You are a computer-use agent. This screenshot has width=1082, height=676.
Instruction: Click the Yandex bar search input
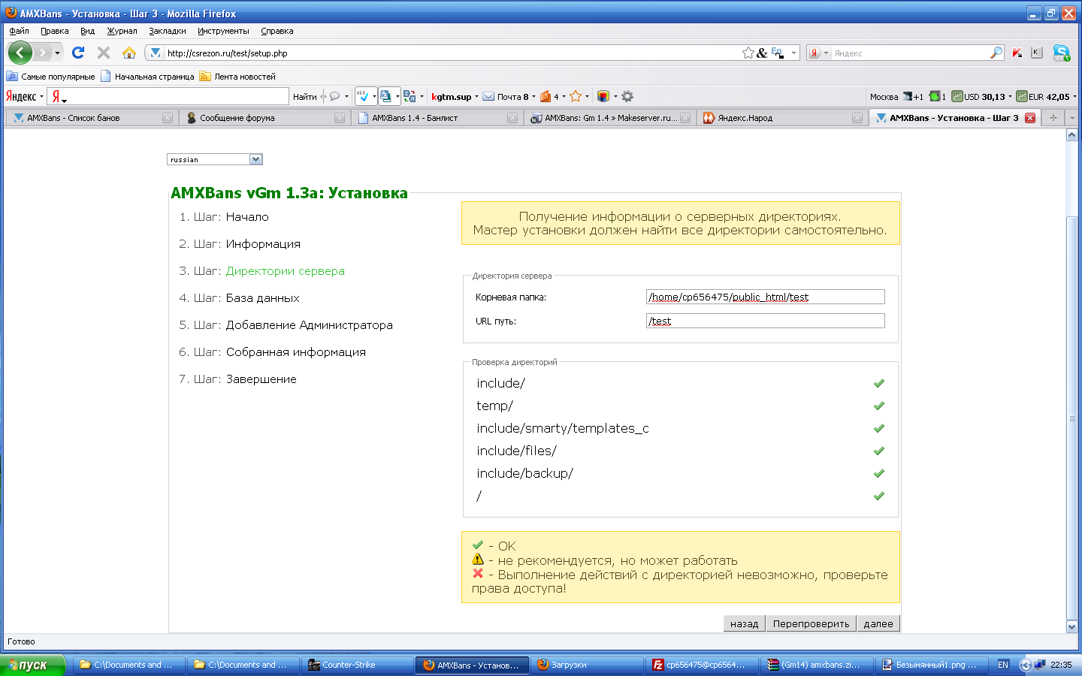pyautogui.click(x=168, y=96)
